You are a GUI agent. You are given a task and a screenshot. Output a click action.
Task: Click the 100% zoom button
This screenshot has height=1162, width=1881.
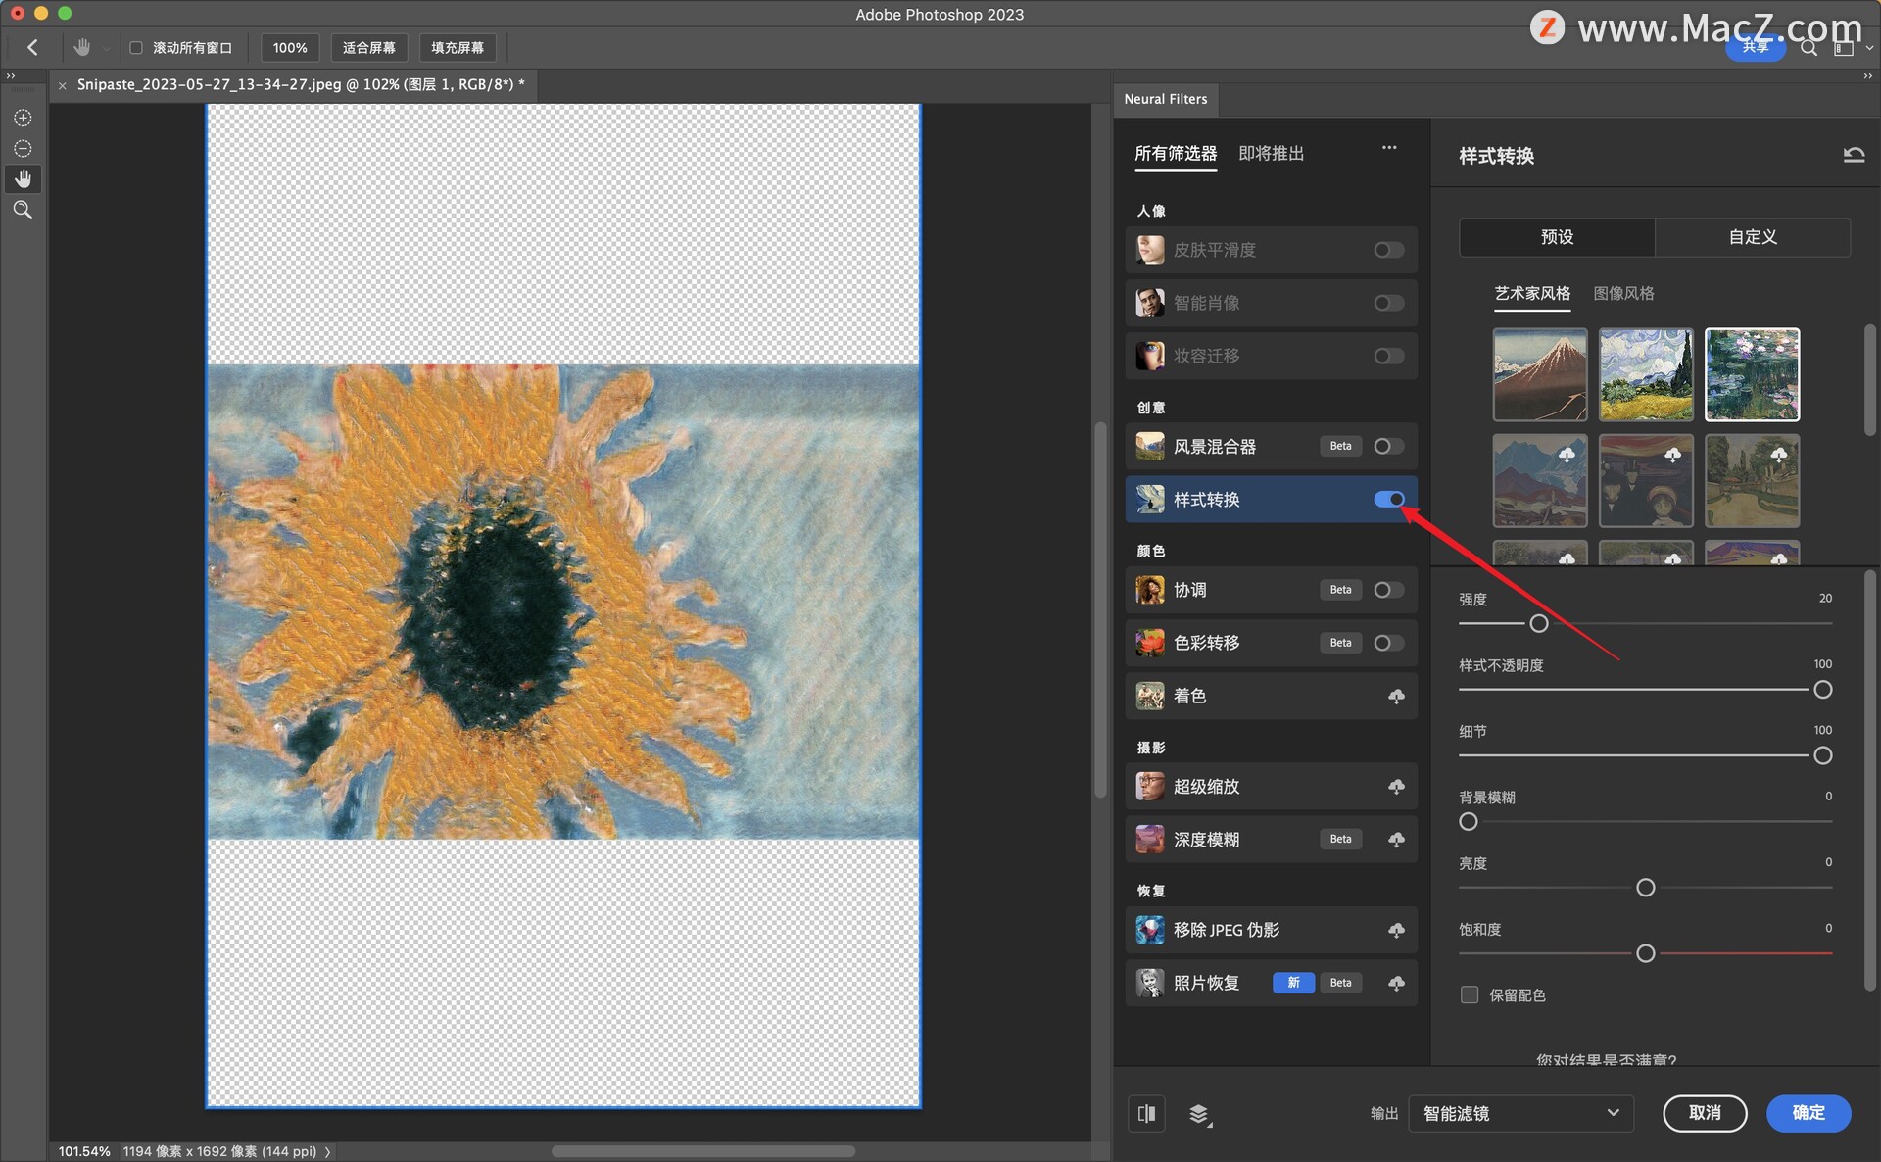pos(289,47)
